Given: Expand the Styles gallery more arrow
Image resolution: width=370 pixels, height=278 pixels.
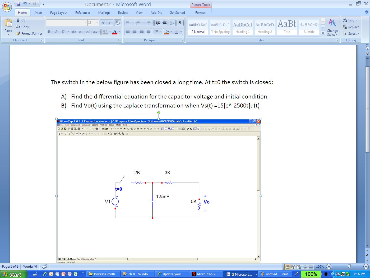Looking at the screenshot, I should tap(323, 34).
